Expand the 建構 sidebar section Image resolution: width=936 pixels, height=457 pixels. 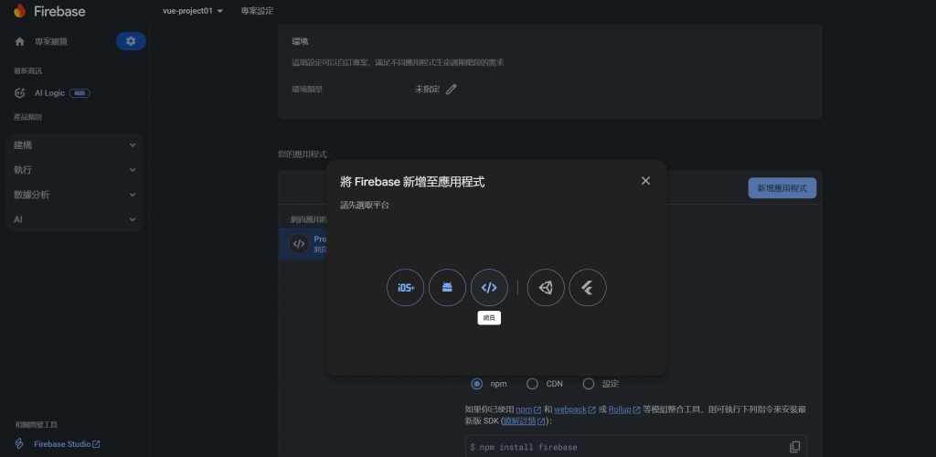[75, 145]
